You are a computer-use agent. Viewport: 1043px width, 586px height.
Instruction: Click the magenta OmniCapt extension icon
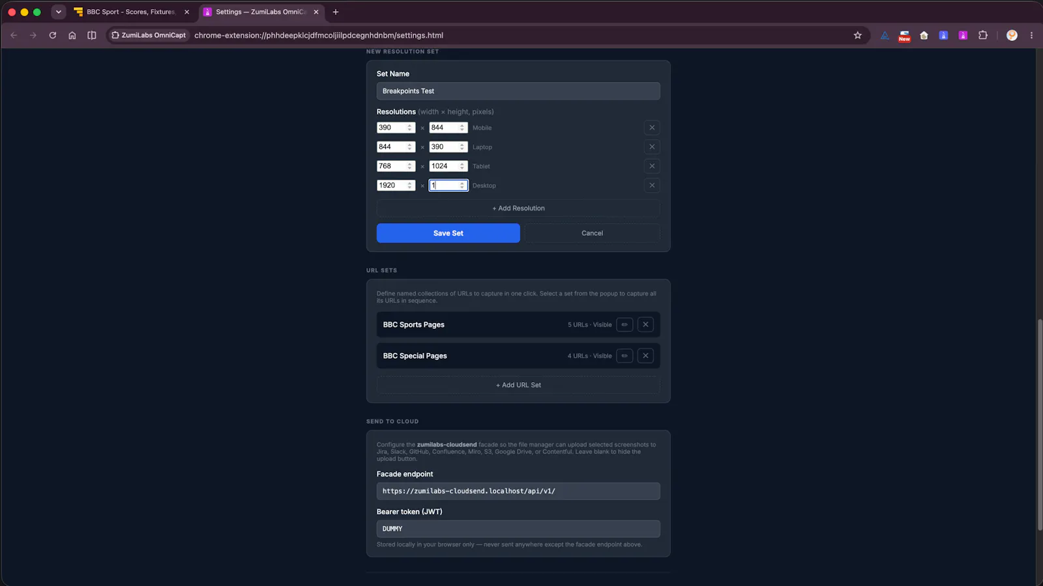click(x=963, y=35)
